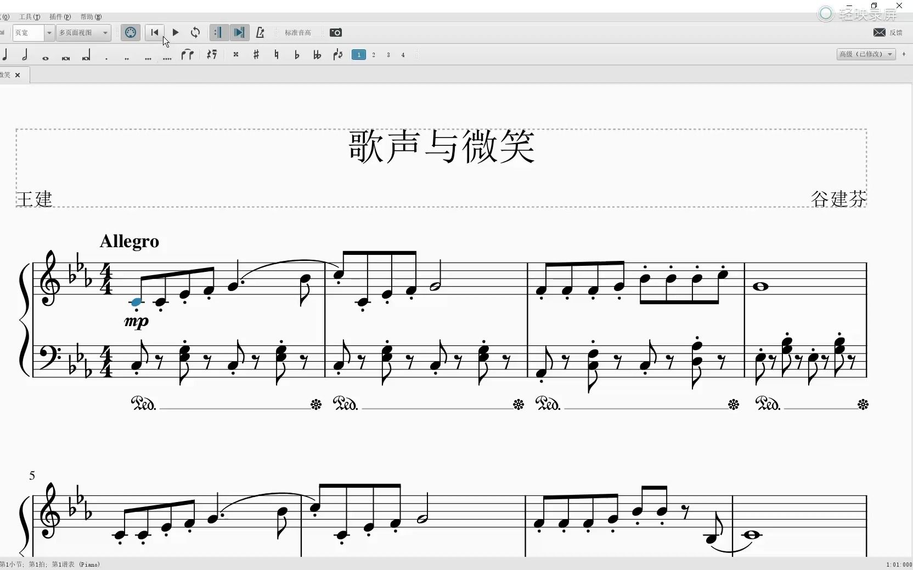
Task: Select longa note duration
Action: 86,55
